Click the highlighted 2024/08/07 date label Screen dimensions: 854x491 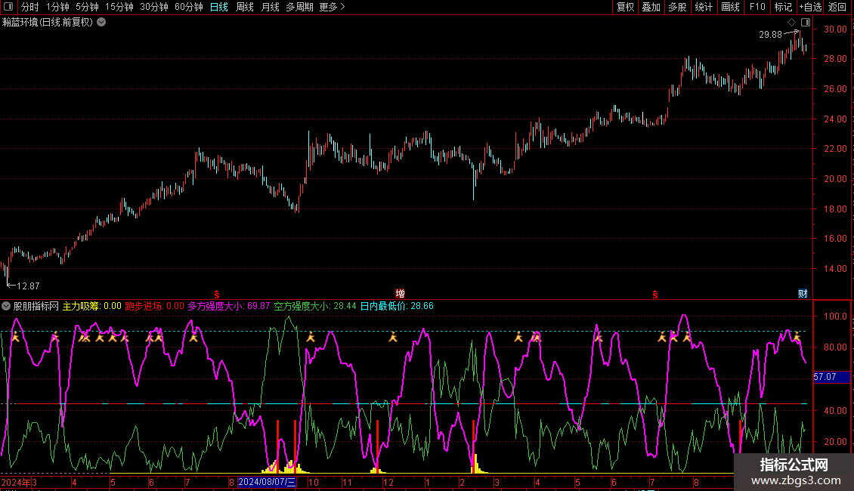[x=268, y=481]
